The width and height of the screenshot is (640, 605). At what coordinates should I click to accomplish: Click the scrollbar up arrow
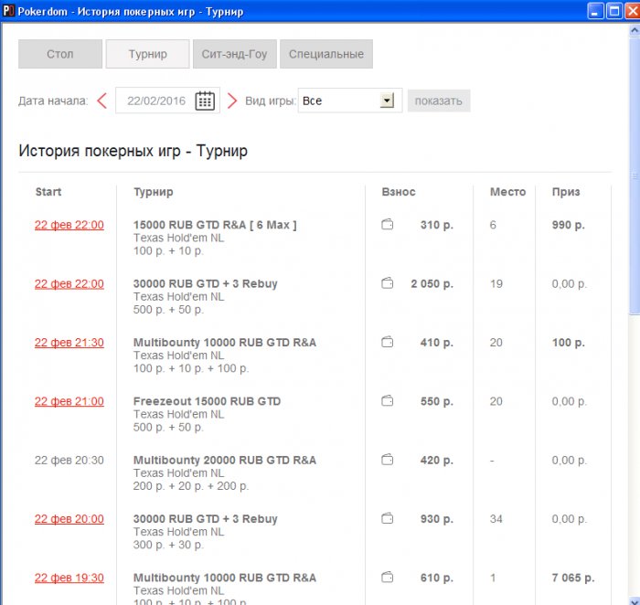tap(635, 30)
